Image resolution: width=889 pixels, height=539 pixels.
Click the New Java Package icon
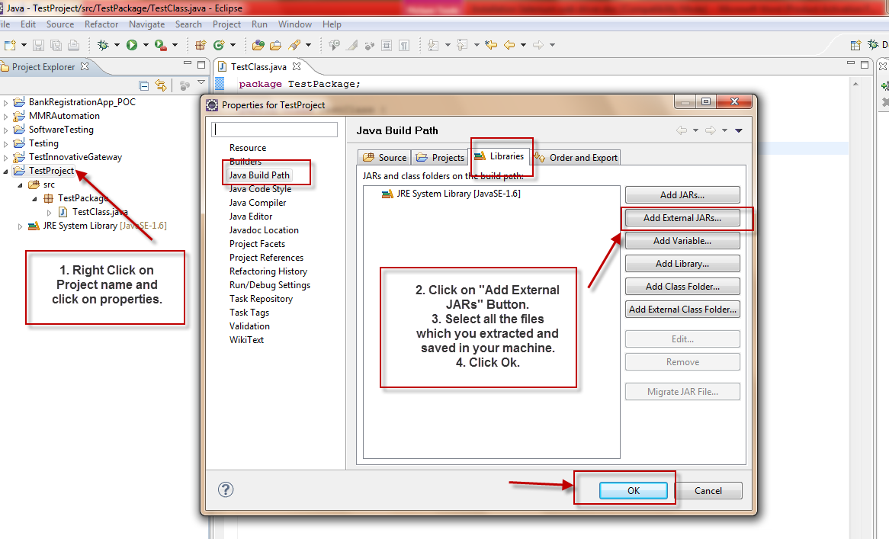click(x=201, y=45)
